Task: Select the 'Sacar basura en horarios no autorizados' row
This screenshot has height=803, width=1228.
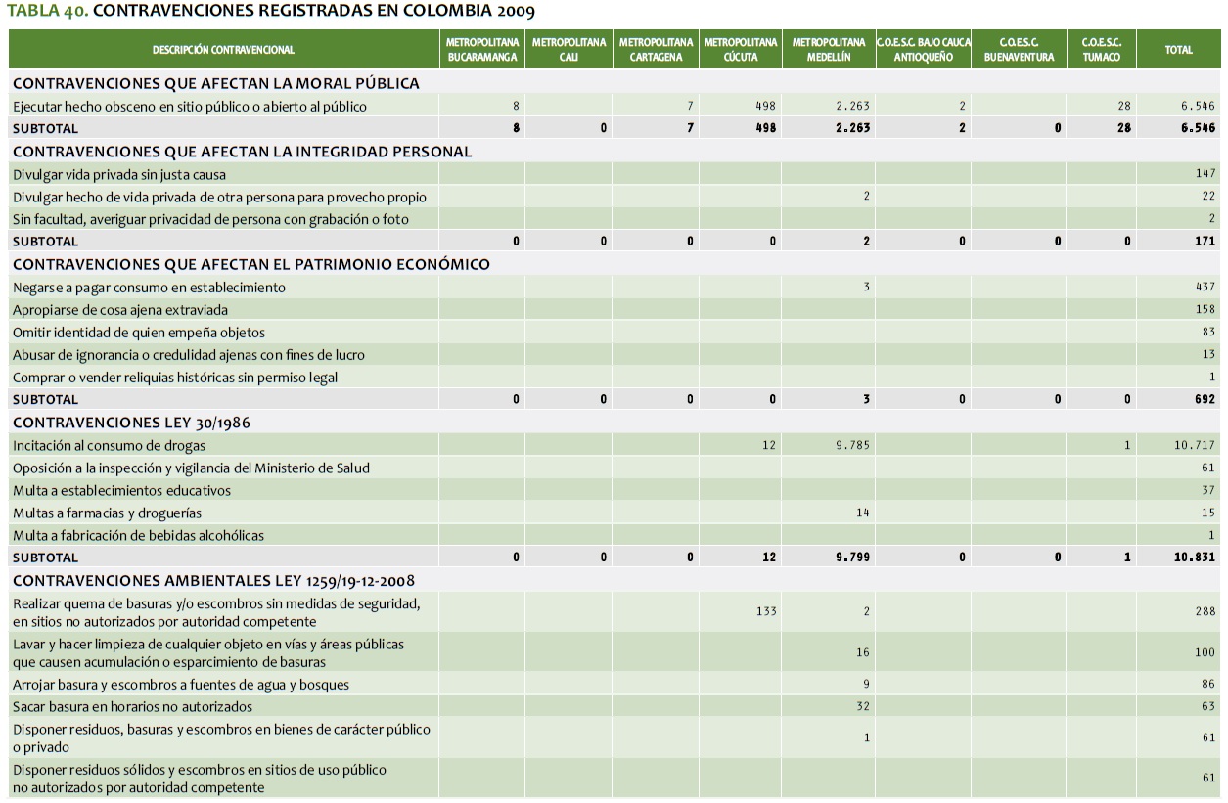Action: point(132,706)
